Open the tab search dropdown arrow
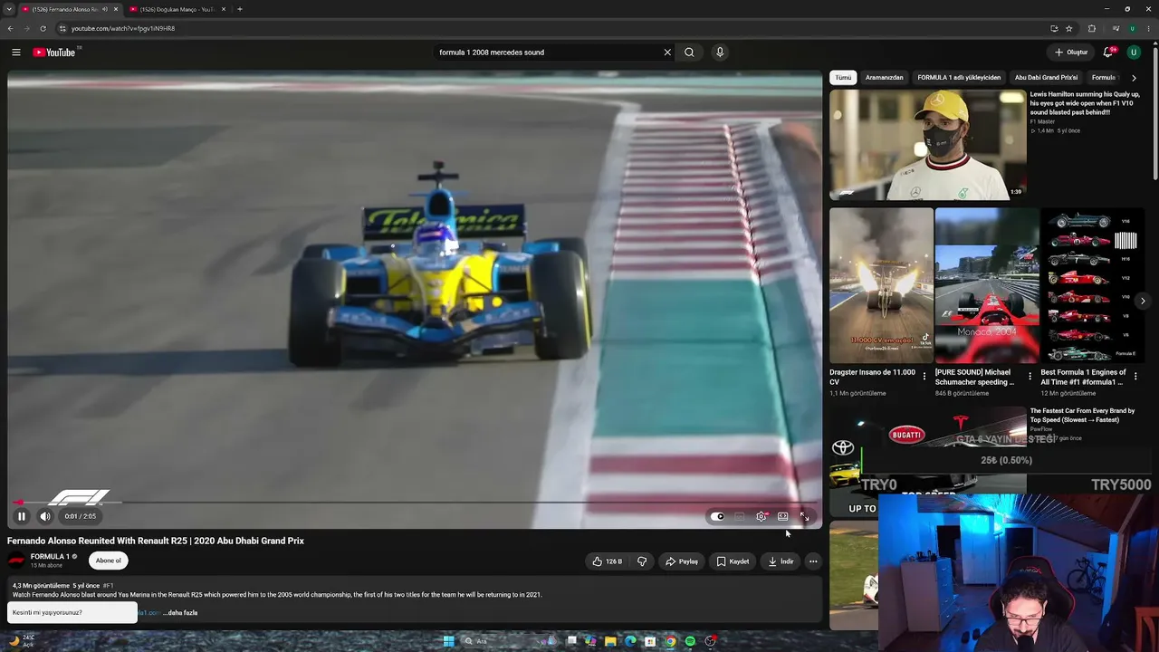The width and height of the screenshot is (1159, 652). click(9, 9)
